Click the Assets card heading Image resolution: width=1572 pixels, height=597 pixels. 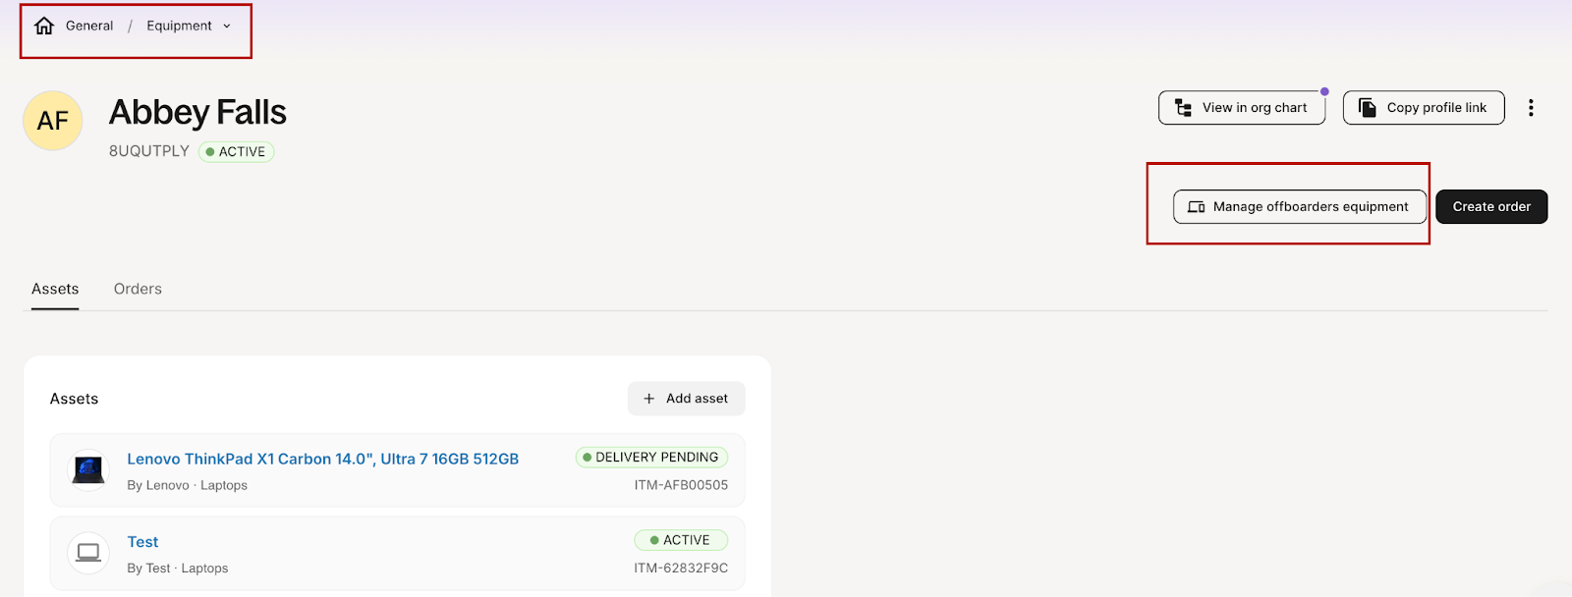[x=75, y=399]
